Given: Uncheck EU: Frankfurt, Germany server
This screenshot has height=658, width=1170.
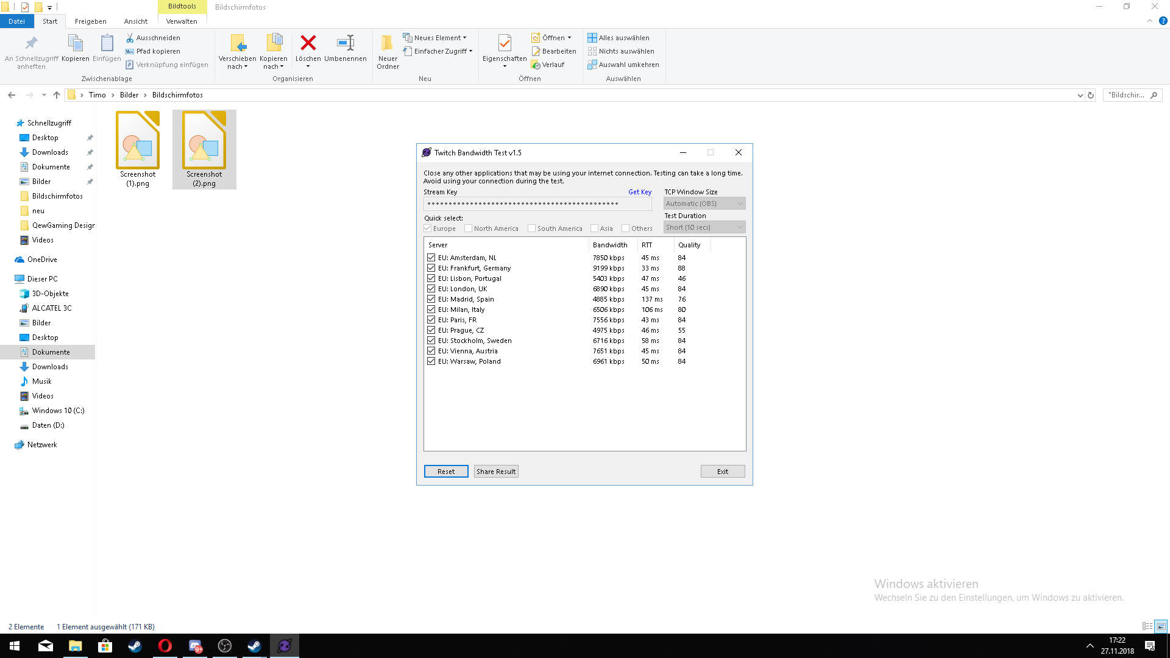Looking at the screenshot, I should click(x=431, y=268).
